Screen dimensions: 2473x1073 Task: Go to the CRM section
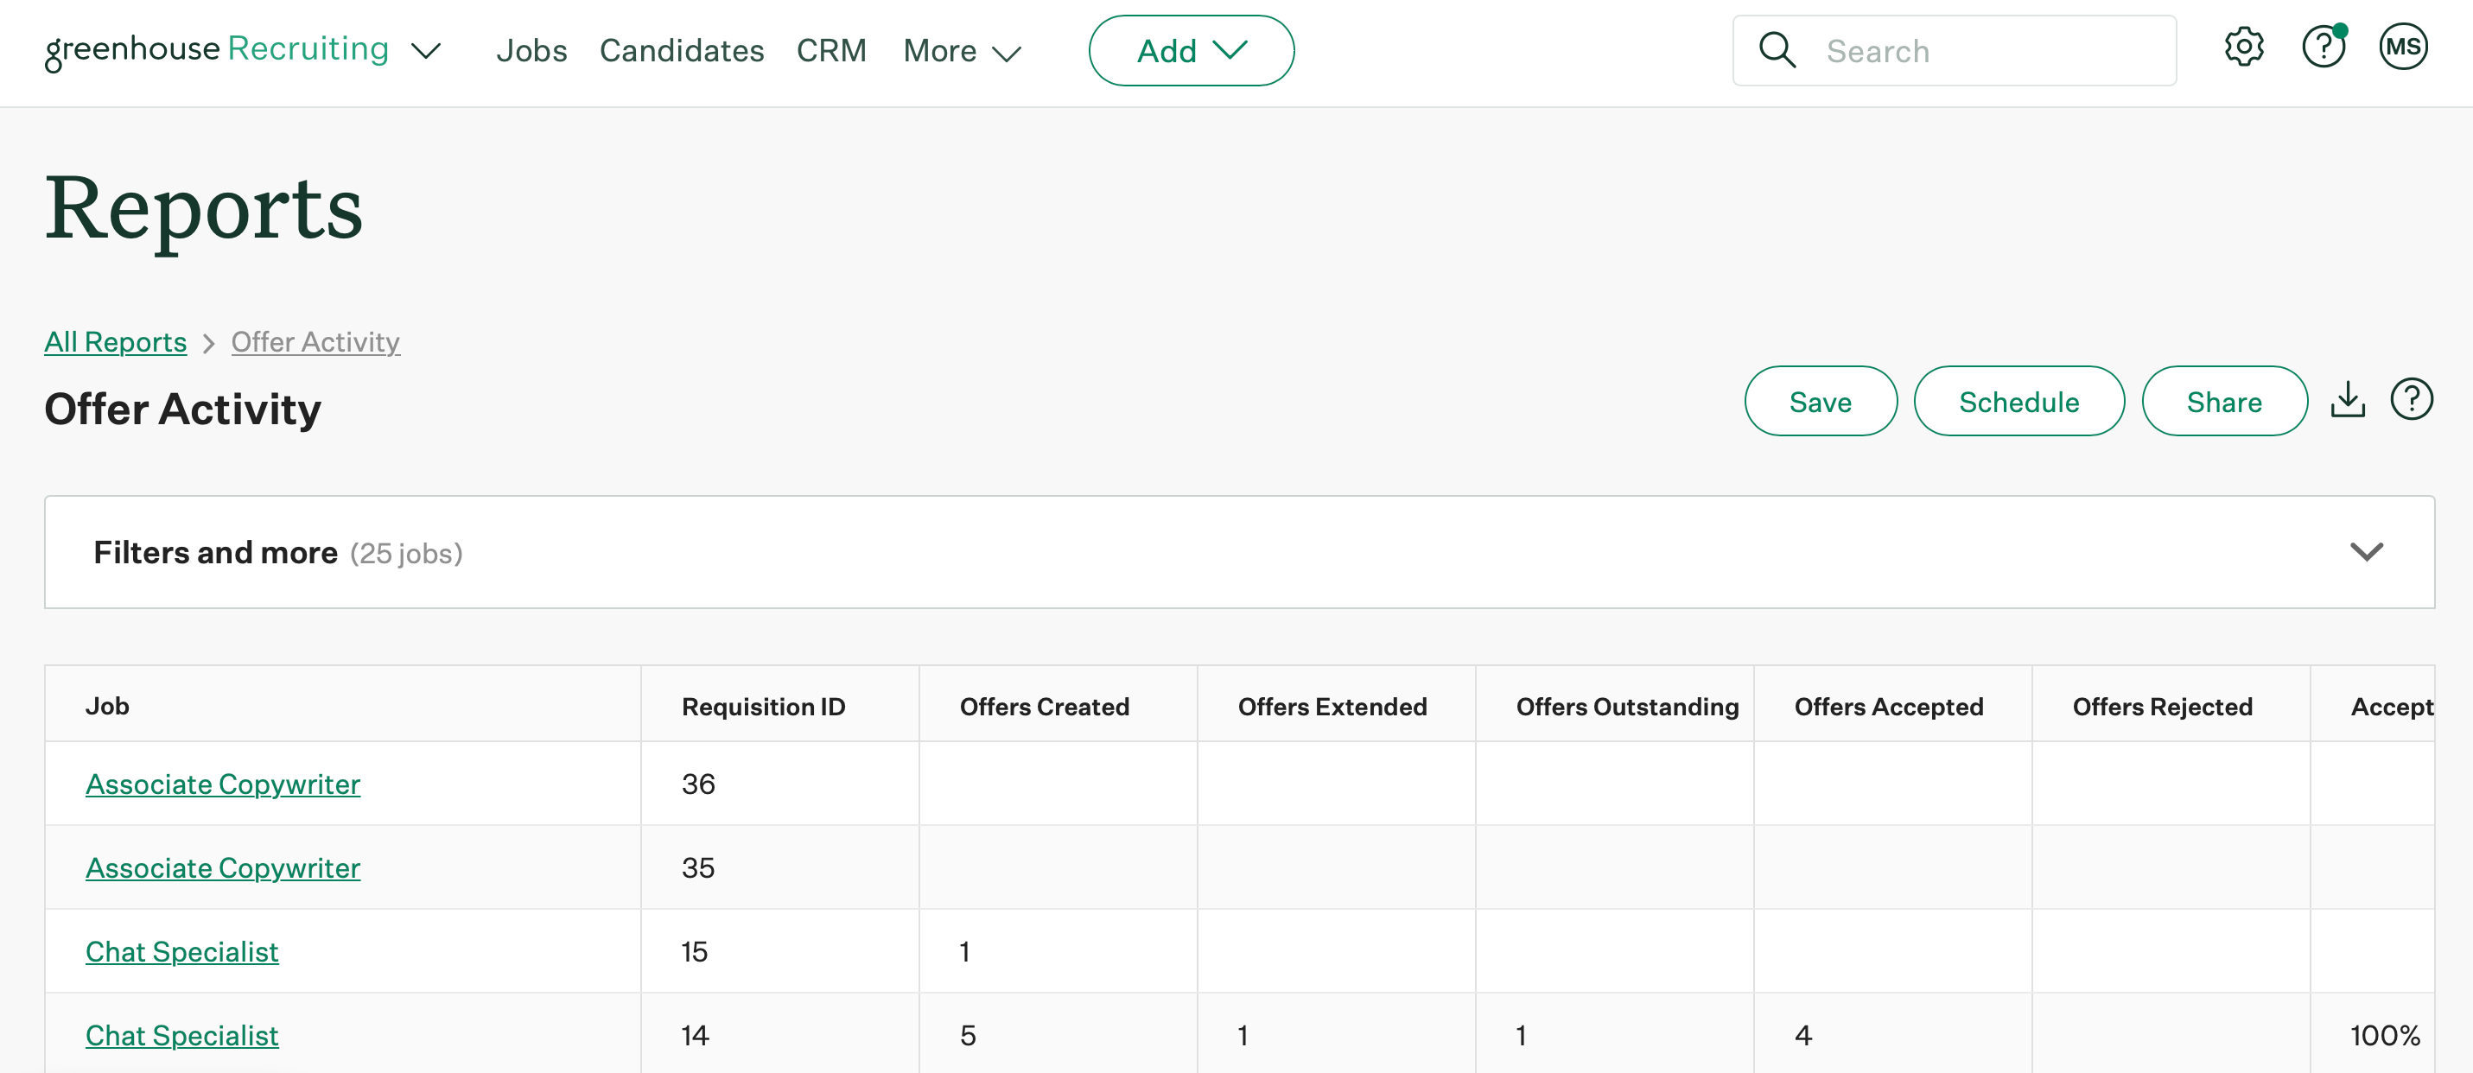831,50
